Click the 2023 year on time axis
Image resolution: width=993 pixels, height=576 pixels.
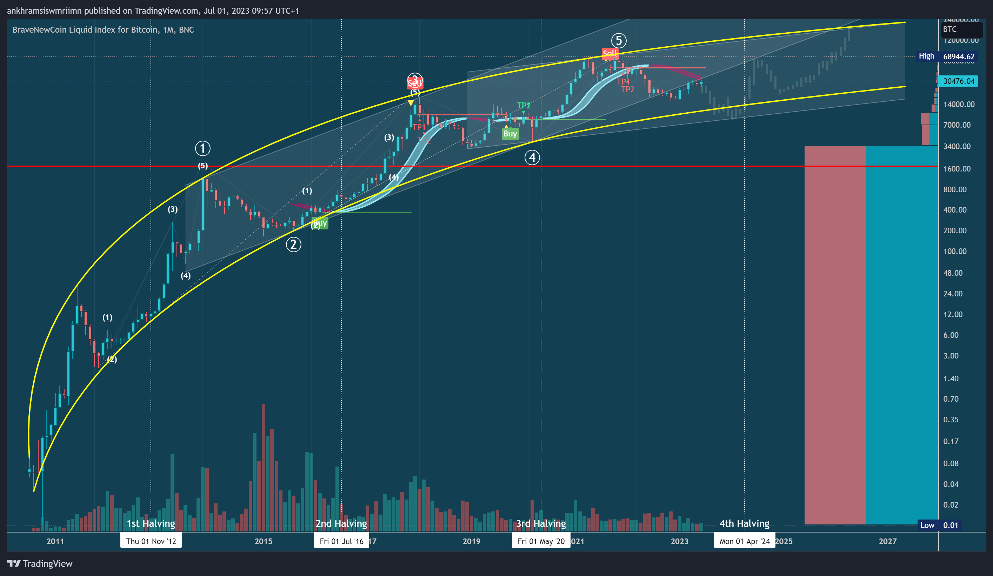[x=679, y=541]
